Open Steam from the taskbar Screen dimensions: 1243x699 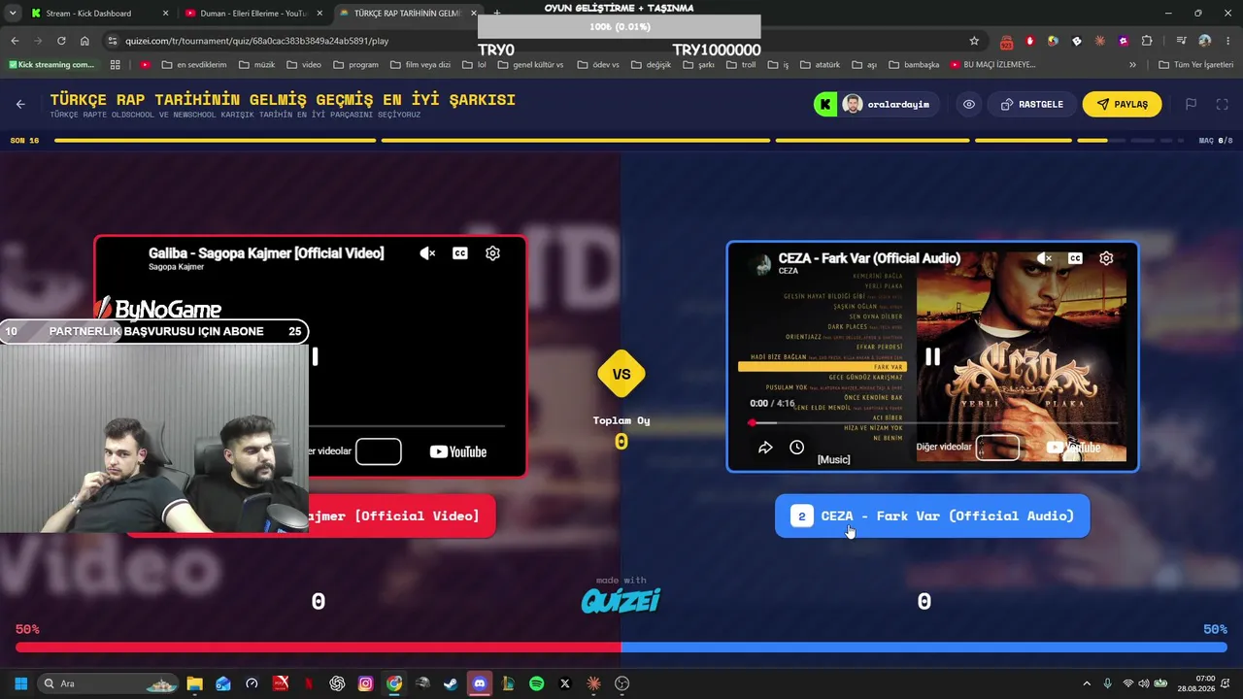point(451,683)
